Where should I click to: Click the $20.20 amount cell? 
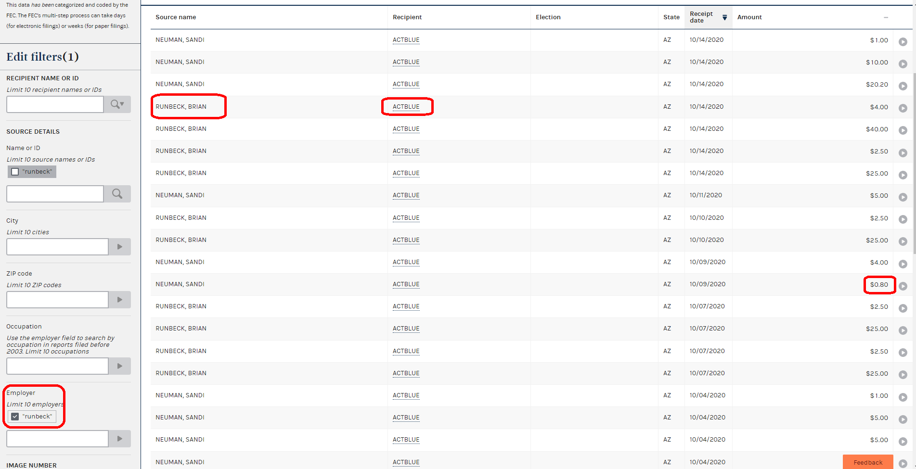877,85
